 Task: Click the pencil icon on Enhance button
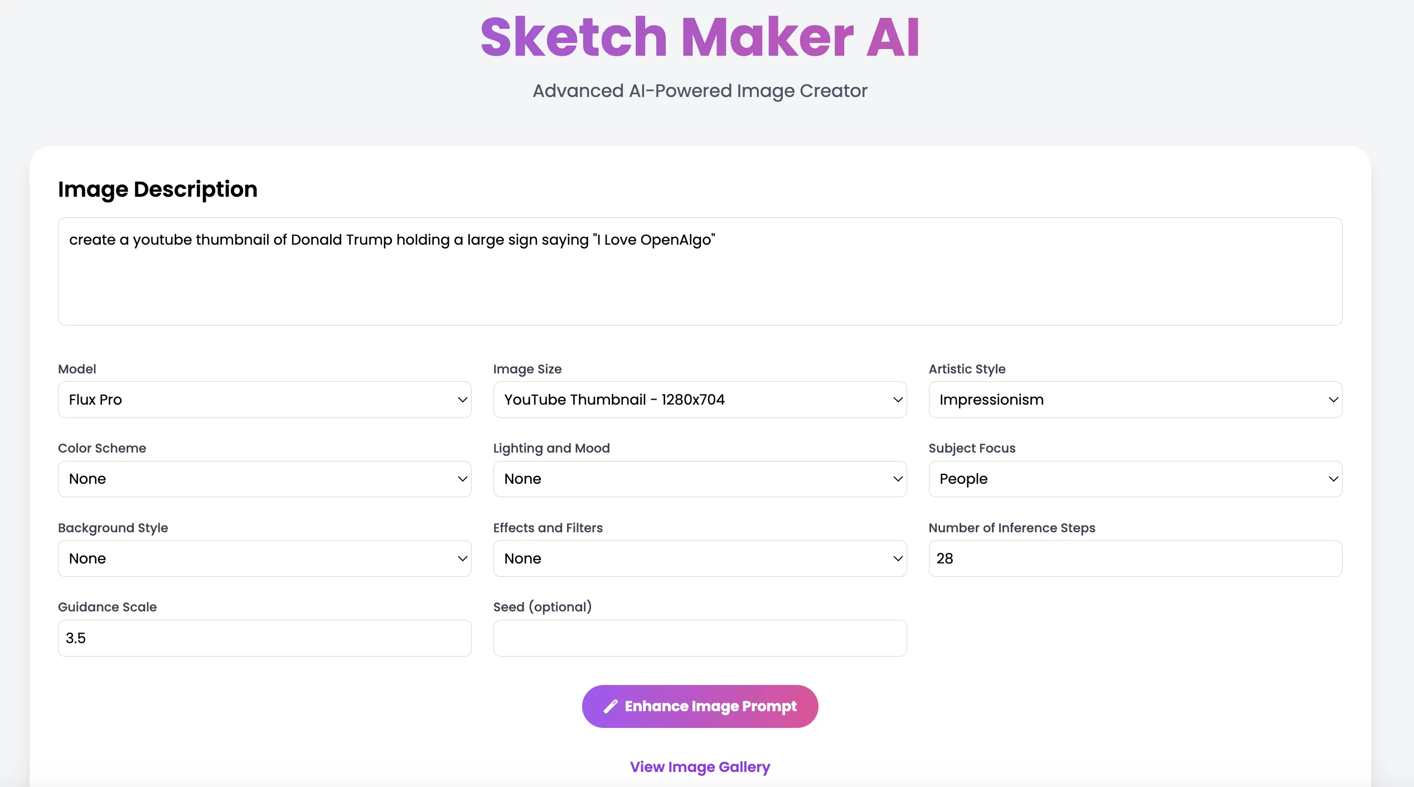point(611,706)
